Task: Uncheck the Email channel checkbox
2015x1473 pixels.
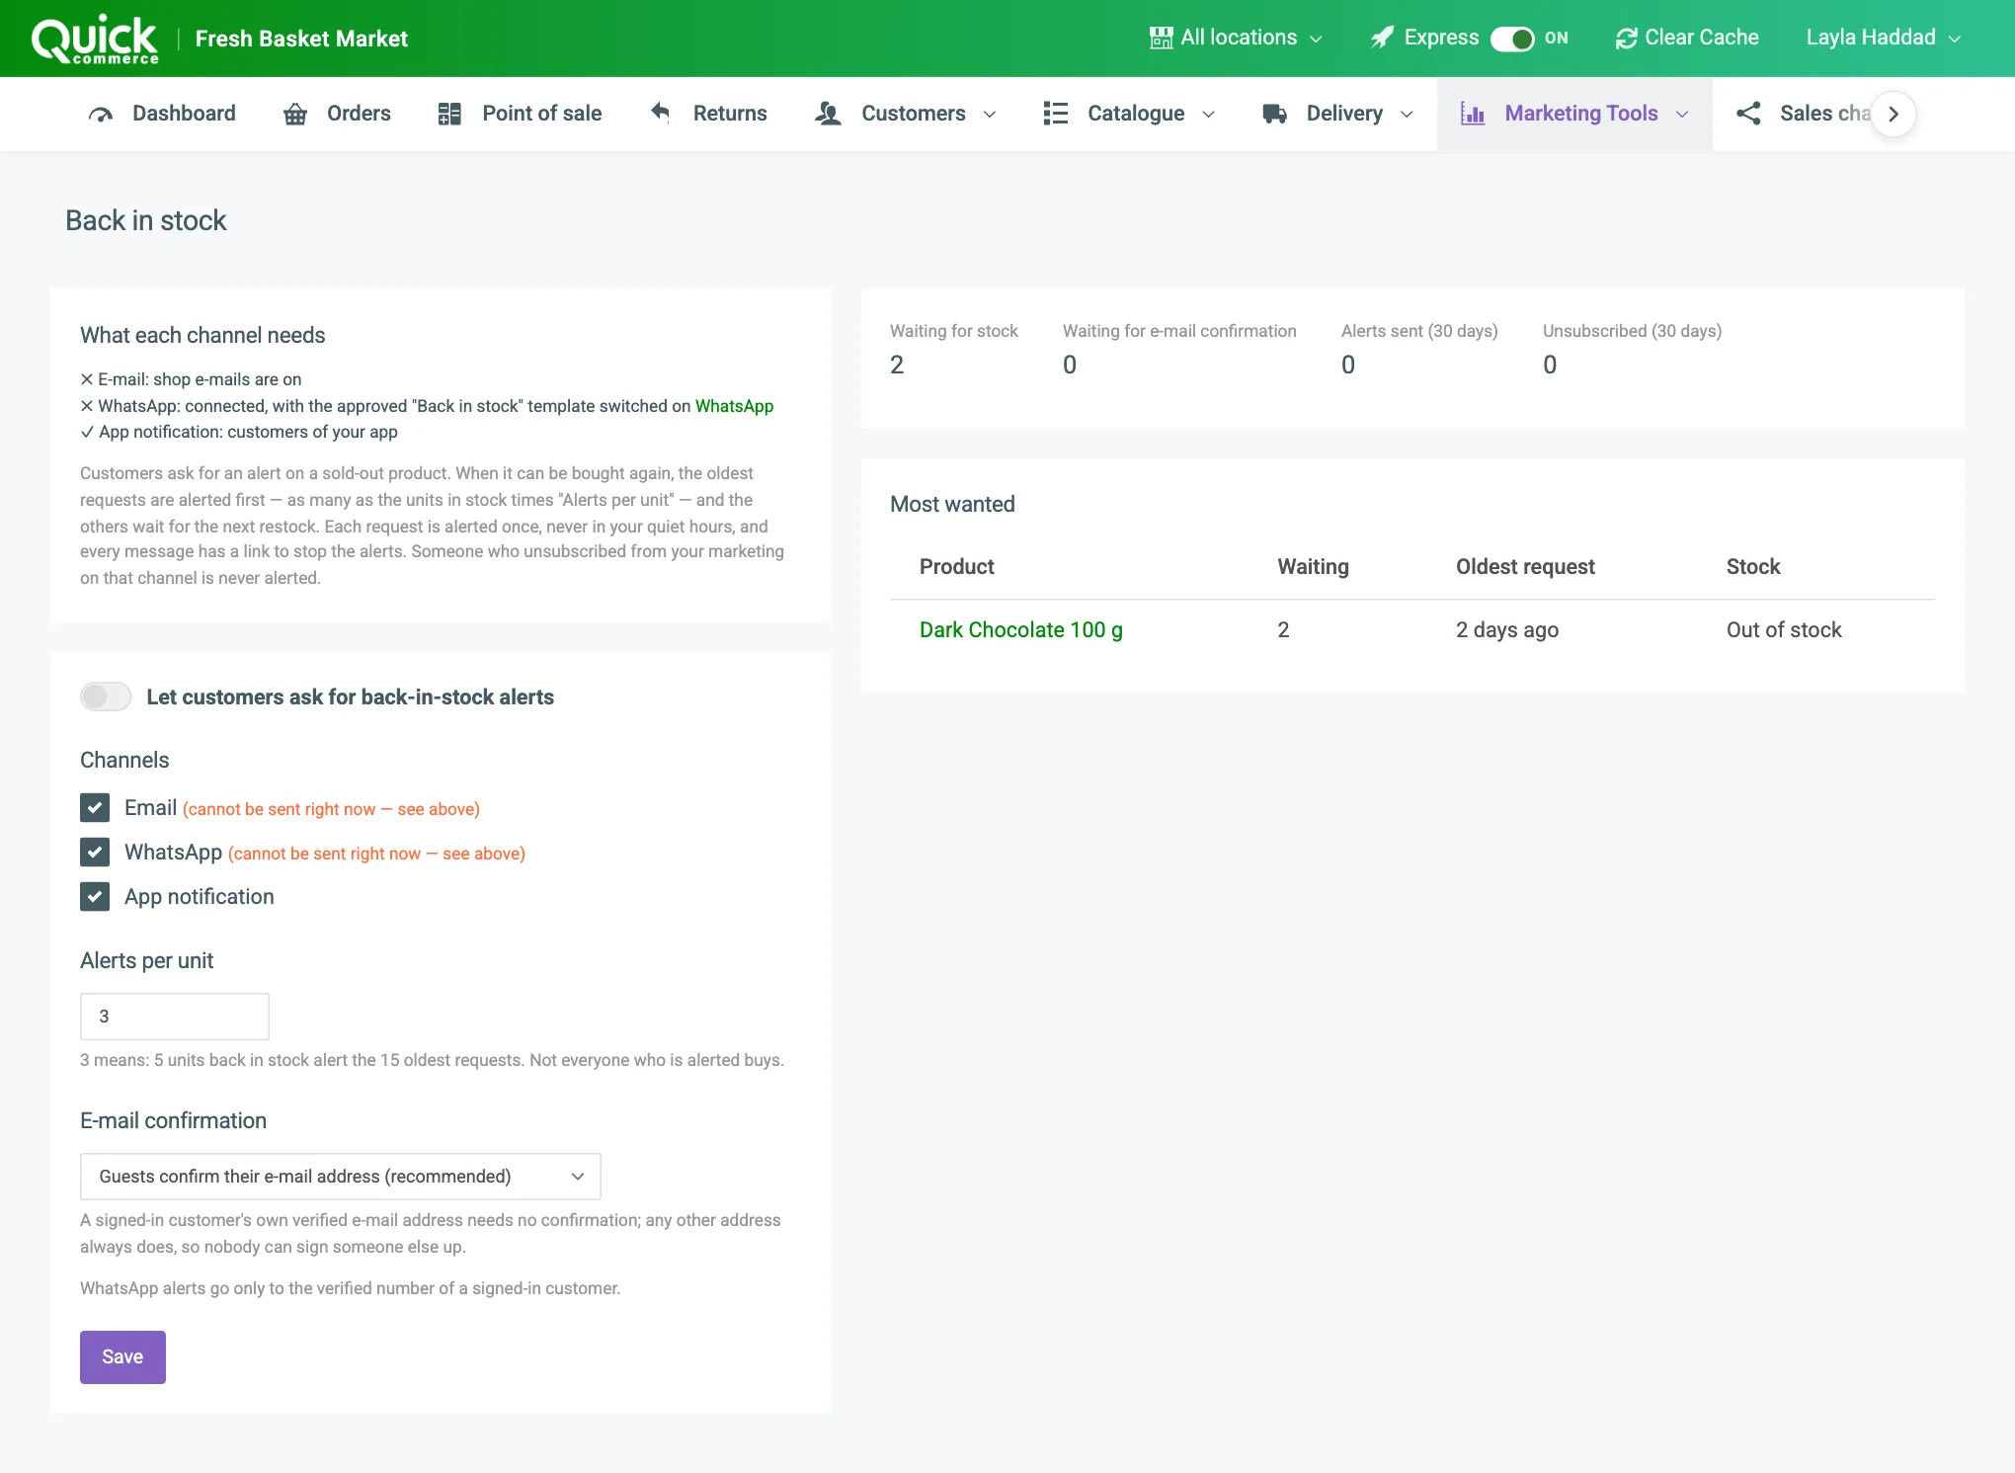Action: coord(95,808)
